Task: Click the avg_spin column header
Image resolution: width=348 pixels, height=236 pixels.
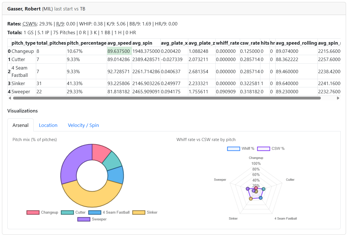Action: pyautogui.click(x=146, y=43)
